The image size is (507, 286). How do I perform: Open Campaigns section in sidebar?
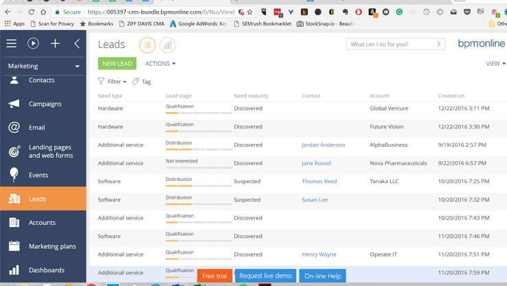click(x=45, y=104)
